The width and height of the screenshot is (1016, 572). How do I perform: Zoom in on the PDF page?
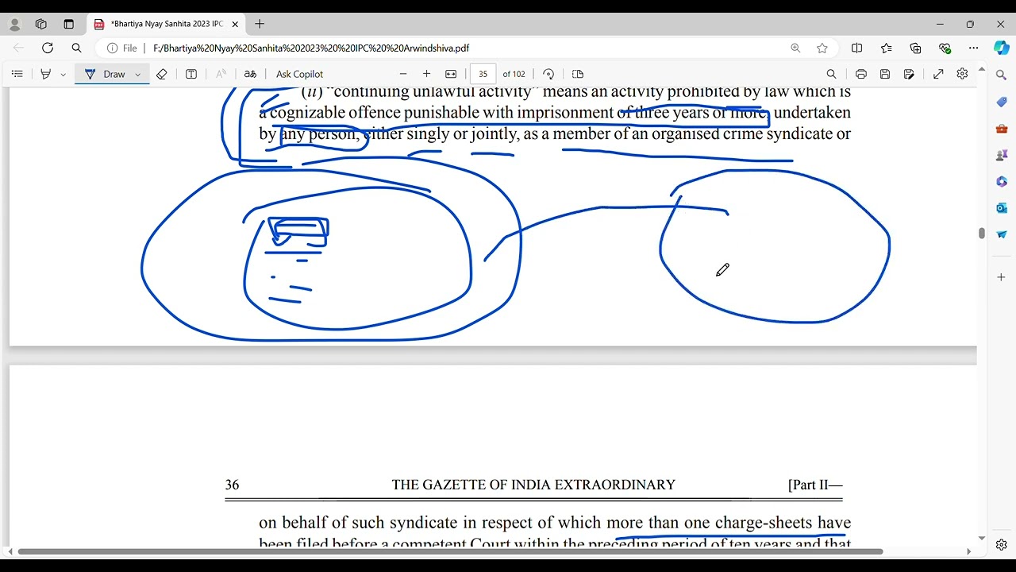426,74
